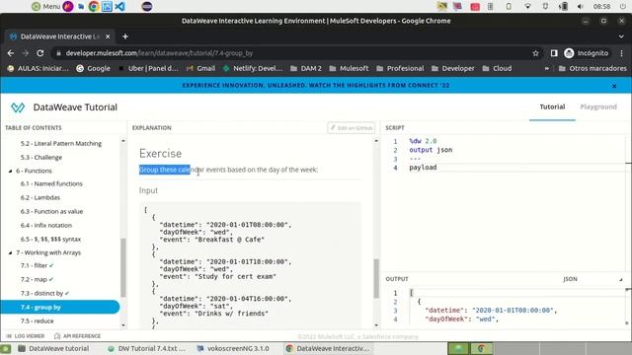Open the session power icon

[x=622, y=6]
